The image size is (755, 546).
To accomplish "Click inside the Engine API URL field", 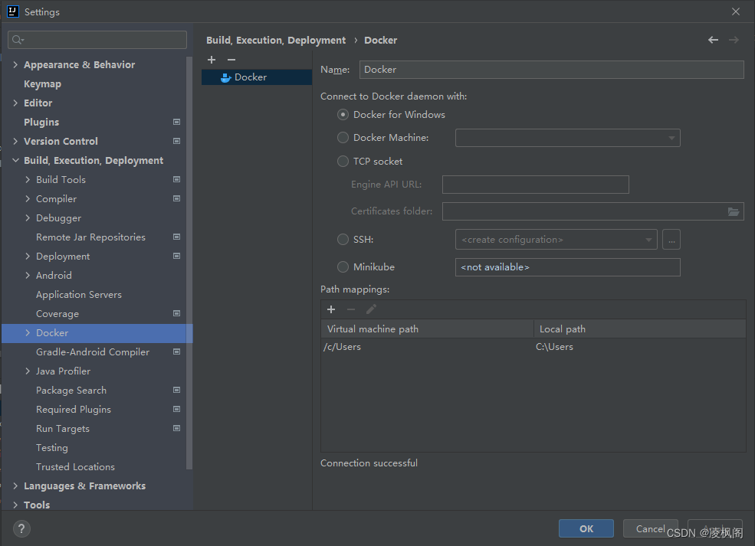I will click(x=535, y=185).
